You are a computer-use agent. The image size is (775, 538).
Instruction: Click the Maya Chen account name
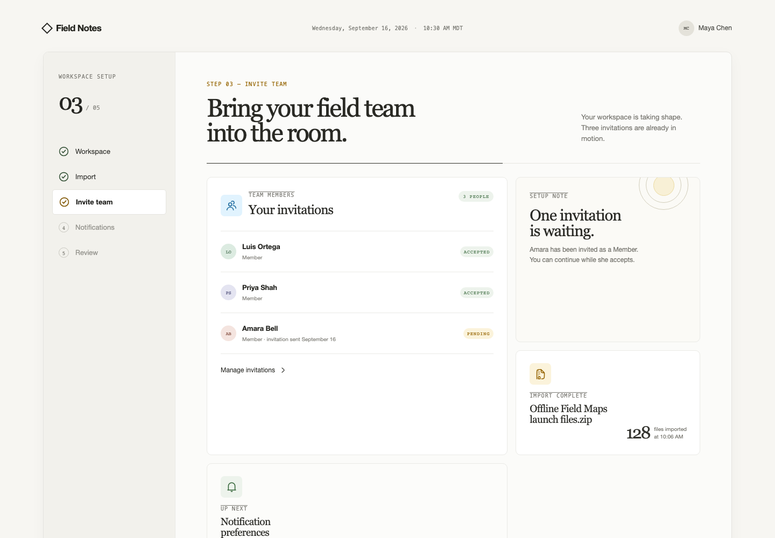point(715,28)
